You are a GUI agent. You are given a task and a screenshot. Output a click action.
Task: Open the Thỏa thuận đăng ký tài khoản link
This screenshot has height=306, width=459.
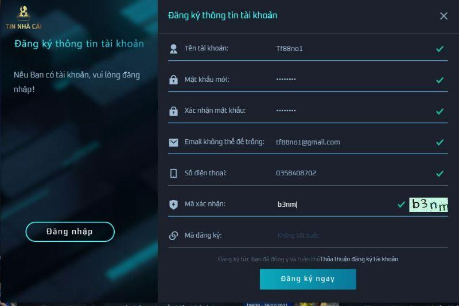359,259
